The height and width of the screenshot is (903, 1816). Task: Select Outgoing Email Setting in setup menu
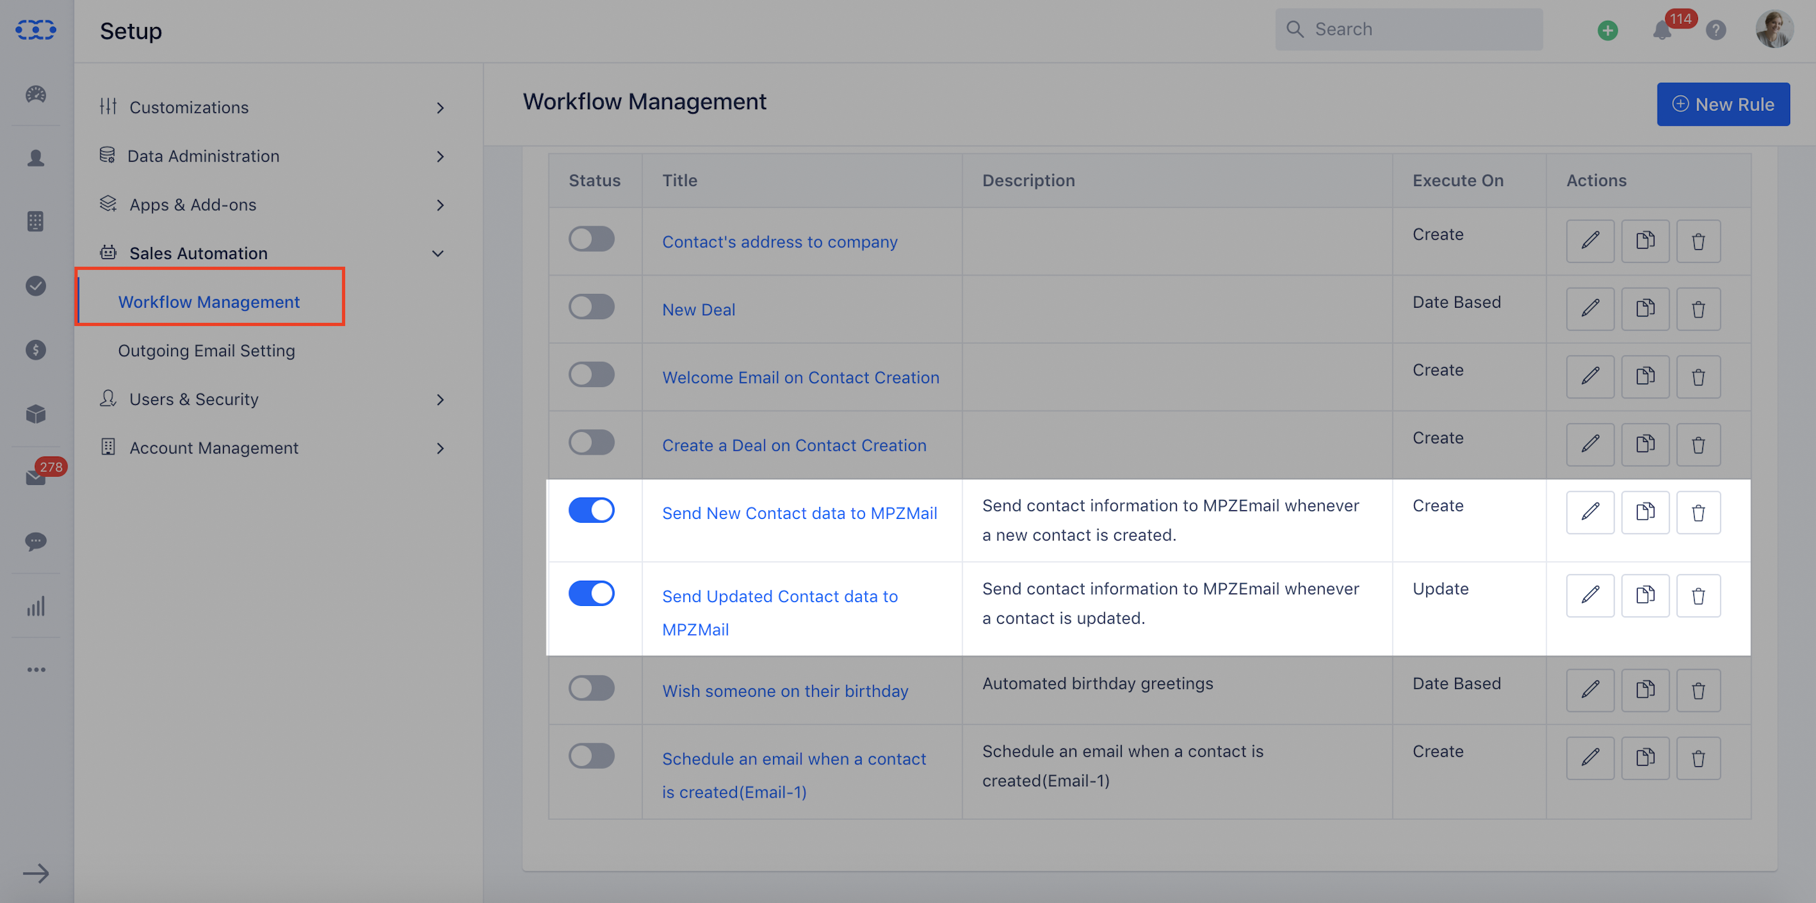(206, 350)
